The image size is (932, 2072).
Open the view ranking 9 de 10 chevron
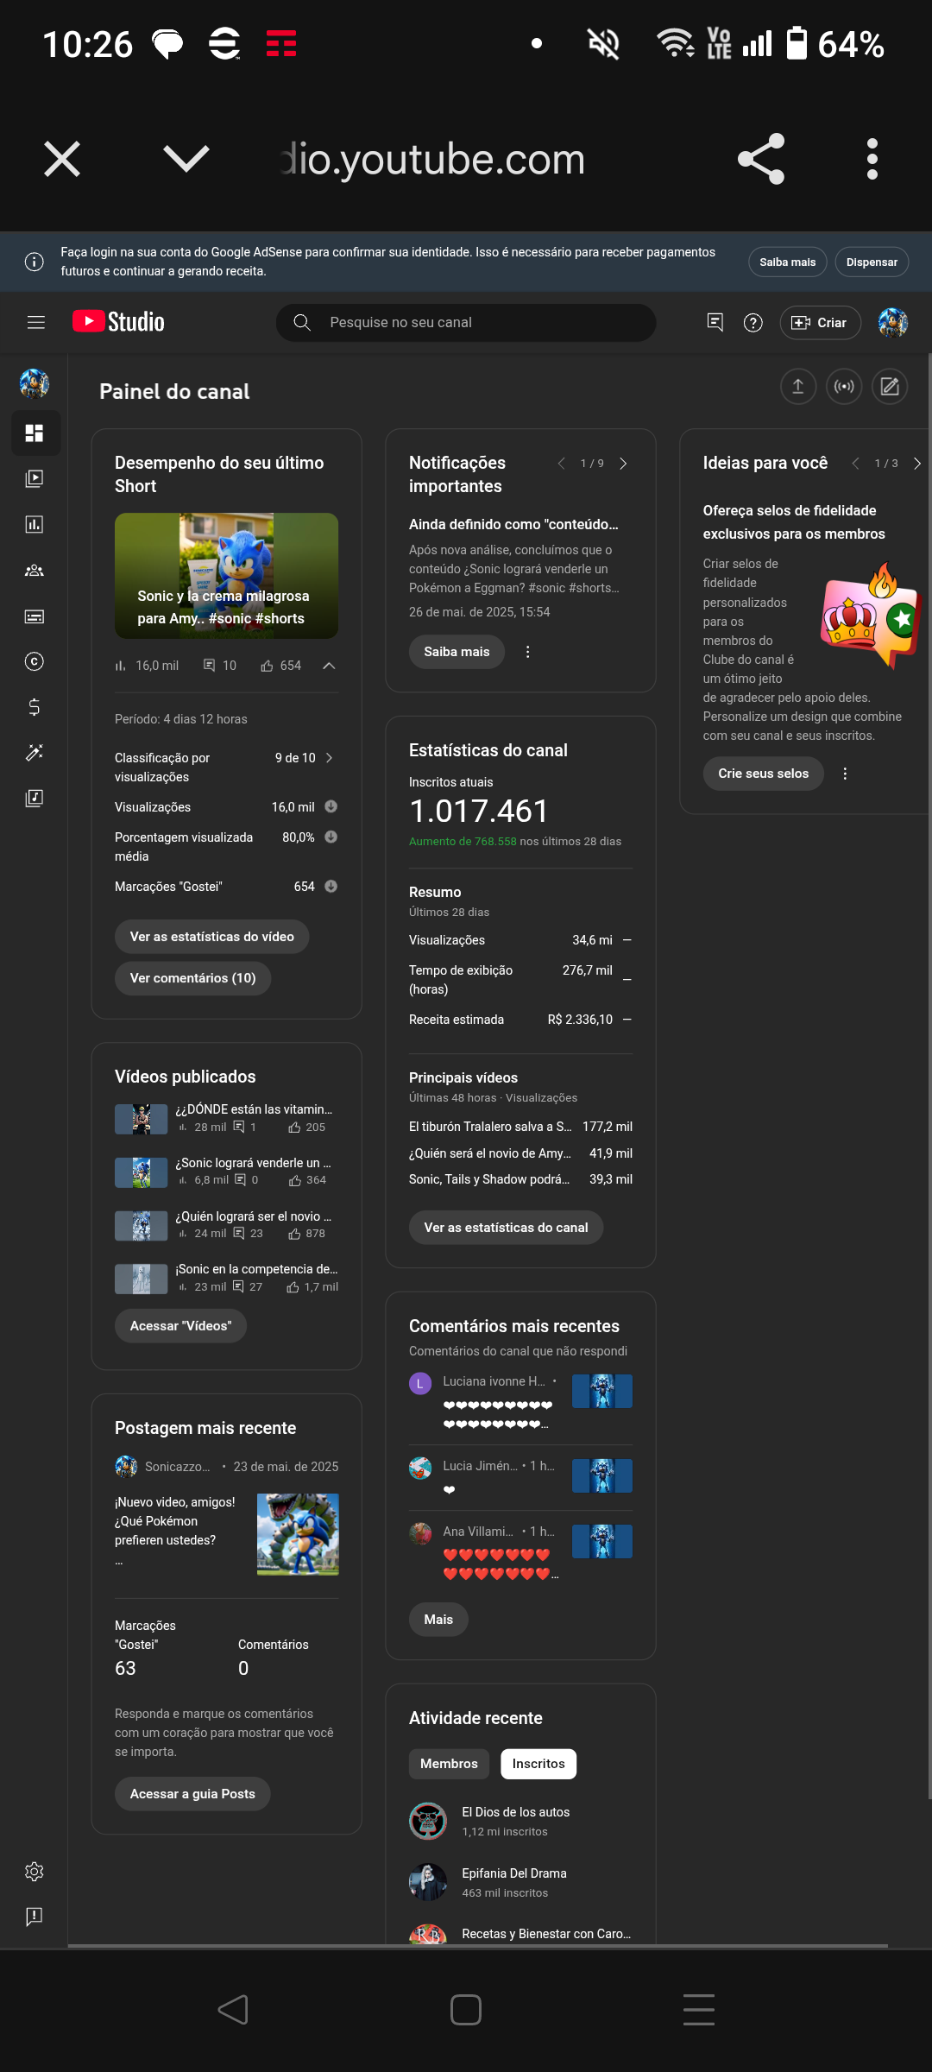[x=329, y=758]
